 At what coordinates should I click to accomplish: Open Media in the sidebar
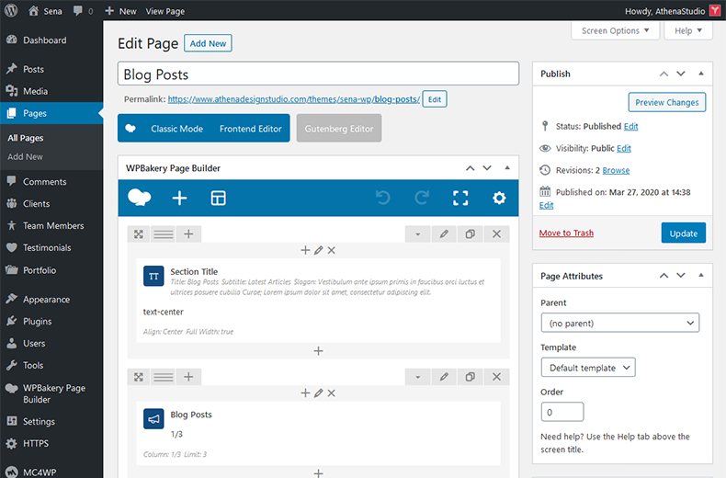click(35, 91)
